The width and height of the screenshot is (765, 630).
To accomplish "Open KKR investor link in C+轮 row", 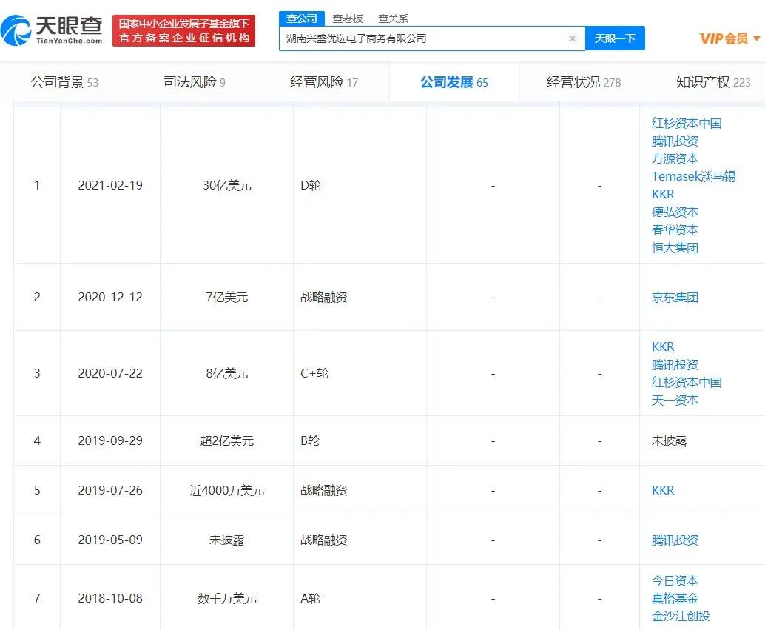I will [663, 346].
